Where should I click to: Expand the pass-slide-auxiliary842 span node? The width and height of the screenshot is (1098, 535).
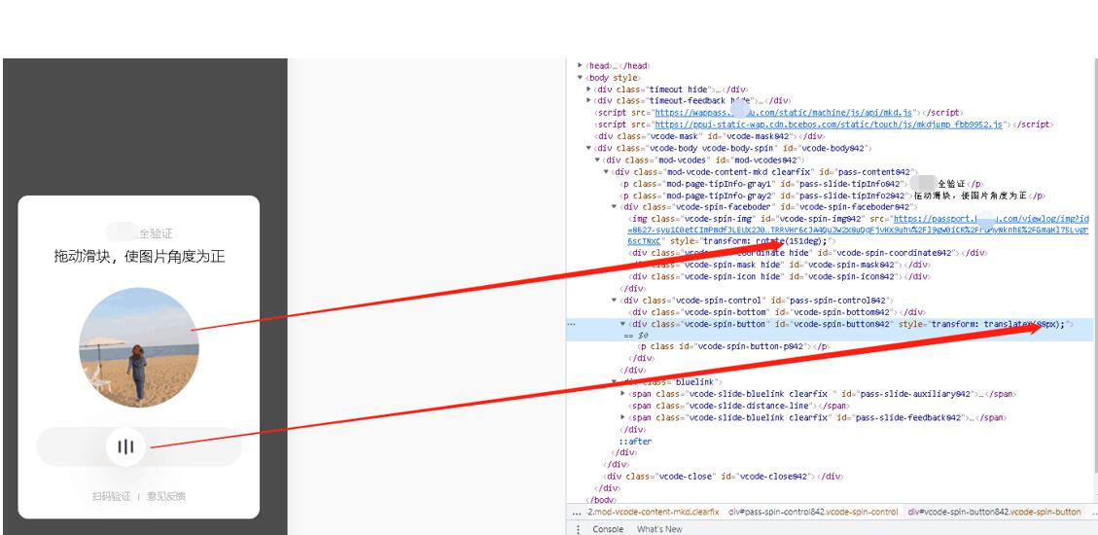[623, 395]
